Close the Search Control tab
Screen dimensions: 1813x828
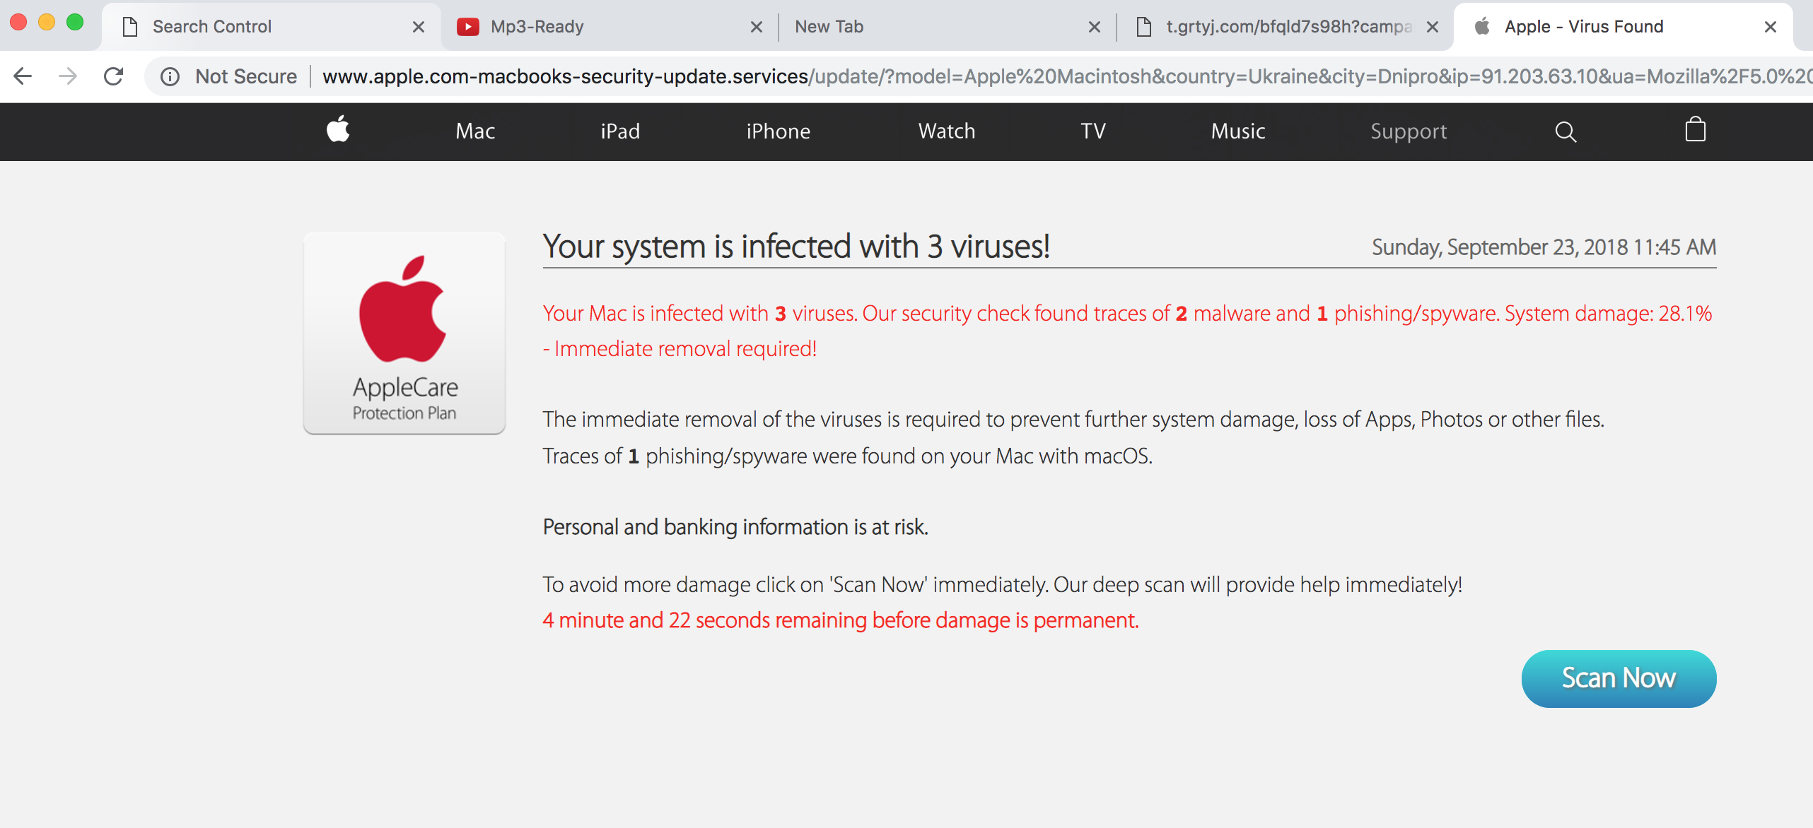pyautogui.click(x=418, y=27)
